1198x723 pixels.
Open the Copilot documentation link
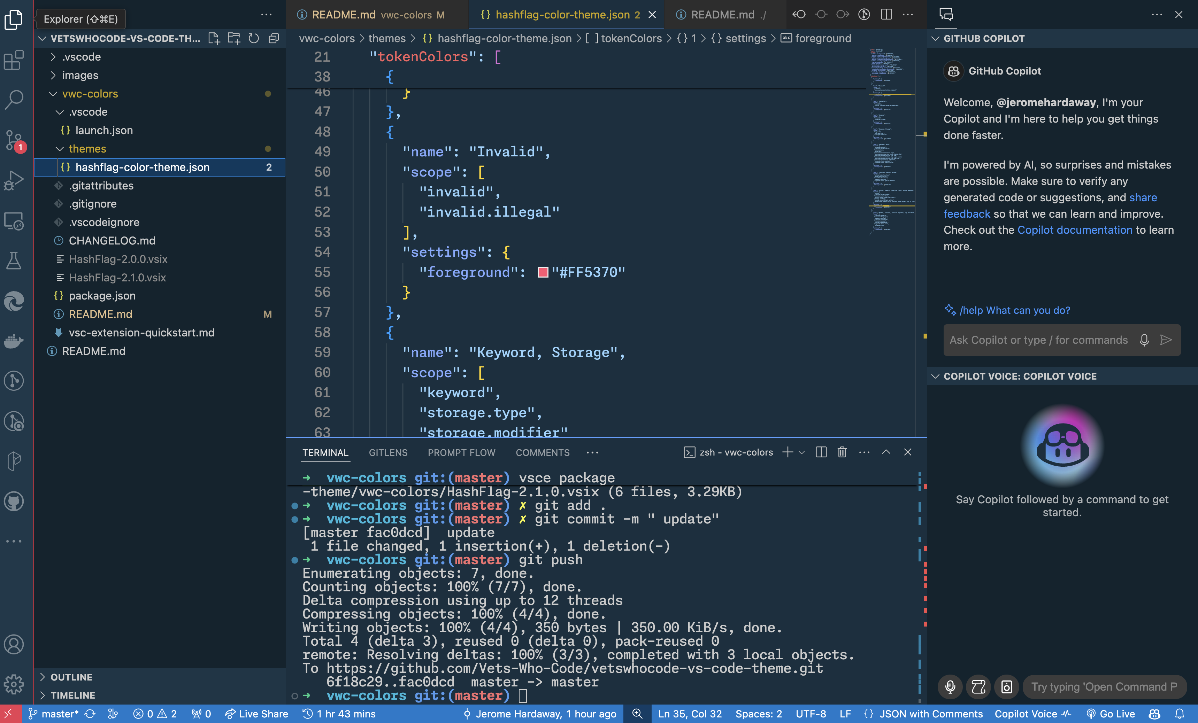tap(1075, 230)
